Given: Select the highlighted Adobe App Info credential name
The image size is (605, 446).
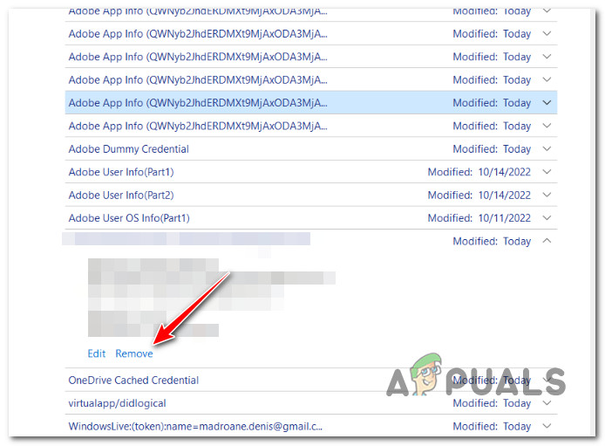Looking at the screenshot, I should [x=198, y=103].
